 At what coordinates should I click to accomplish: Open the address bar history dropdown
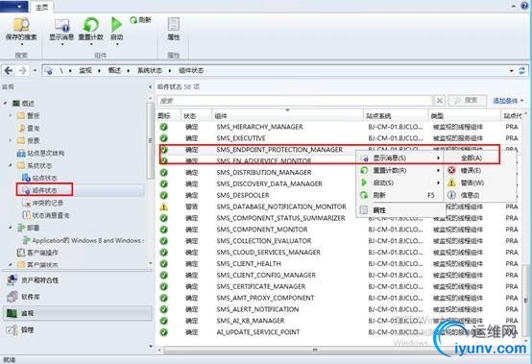point(511,70)
